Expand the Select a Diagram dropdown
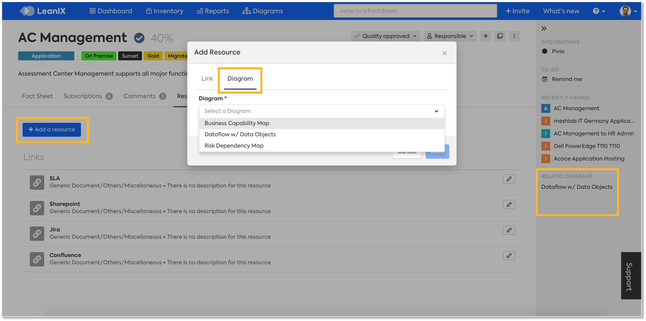This screenshot has width=646, height=321. (322, 111)
